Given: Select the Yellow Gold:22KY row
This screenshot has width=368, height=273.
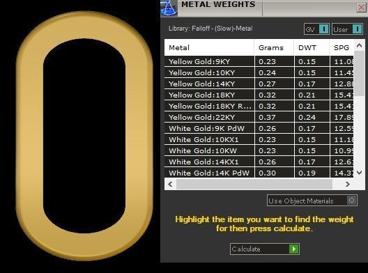Looking at the screenshot, I should point(259,117).
